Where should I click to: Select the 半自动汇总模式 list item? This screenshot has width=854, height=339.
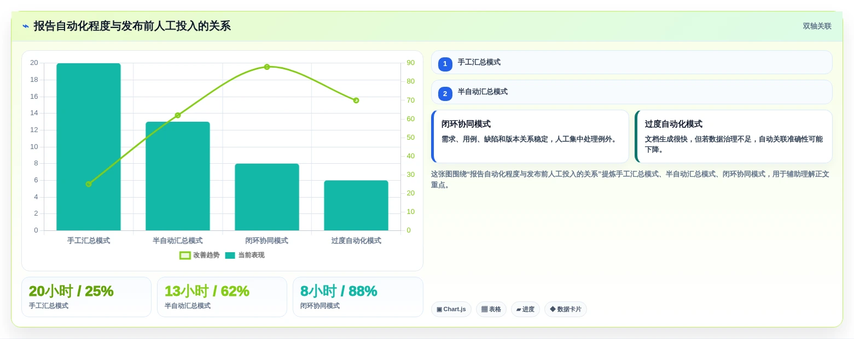(x=631, y=92)
